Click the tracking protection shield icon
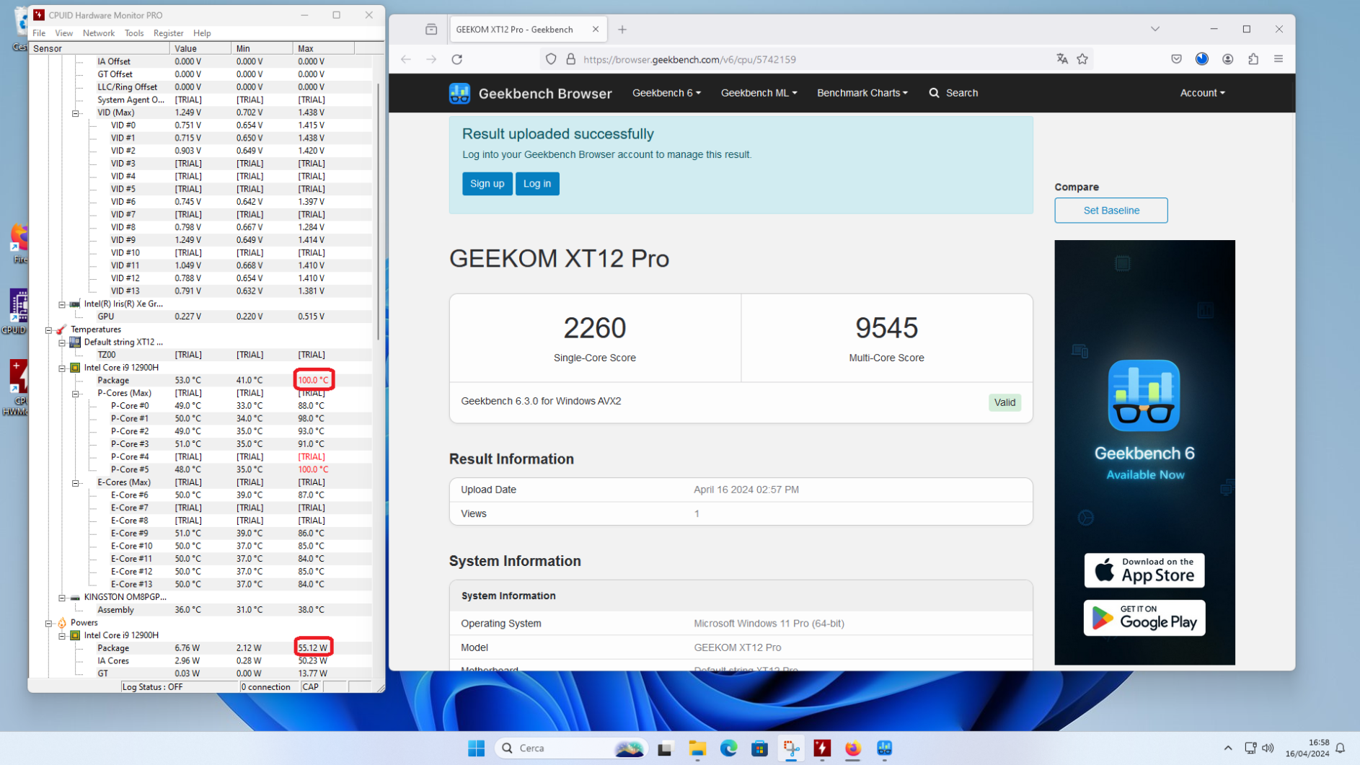 point(551,59)
